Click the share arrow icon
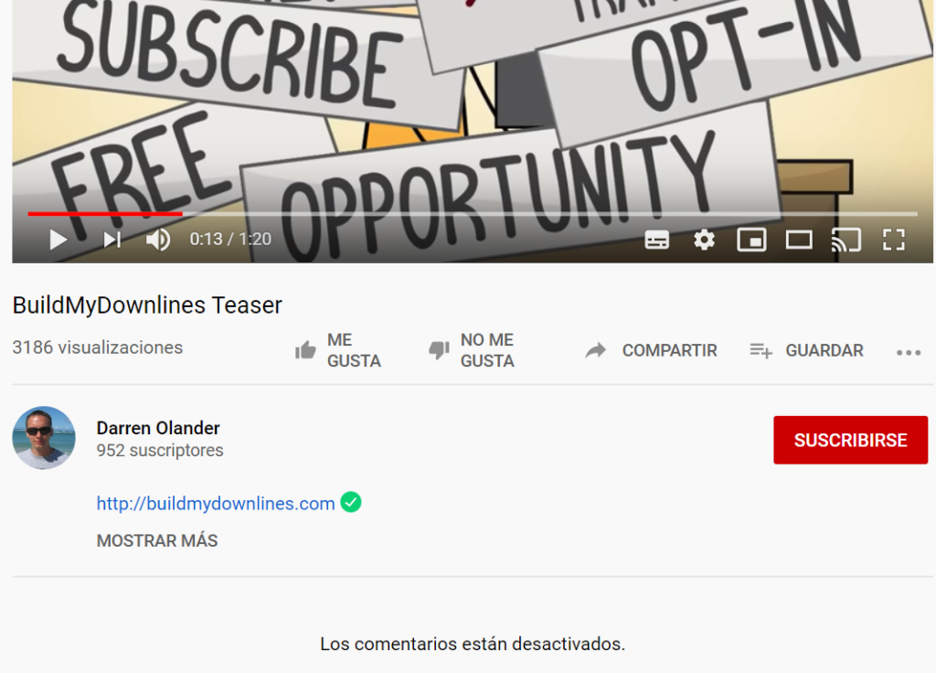The width and height of the screenshot is (936, 673). pos(596,350)
